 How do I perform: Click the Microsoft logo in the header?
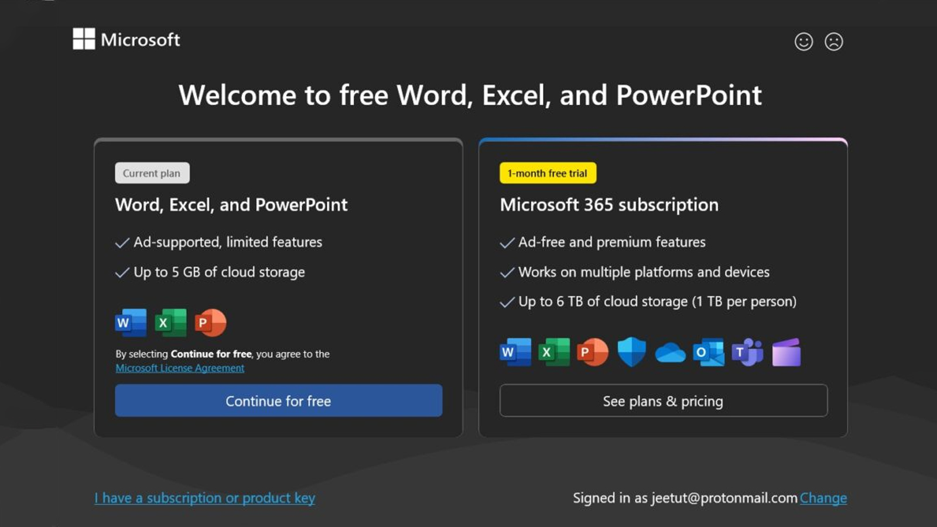[126, 39]
